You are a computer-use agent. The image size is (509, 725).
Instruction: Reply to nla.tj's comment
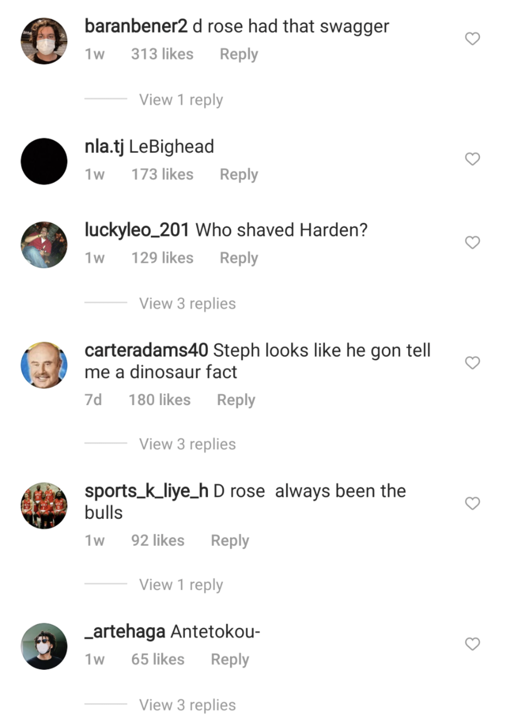point(239,175)
